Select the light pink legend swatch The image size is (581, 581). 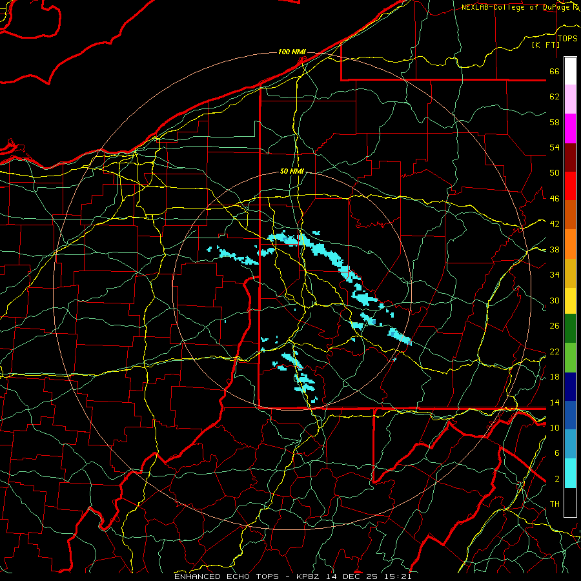pos(570,99)
